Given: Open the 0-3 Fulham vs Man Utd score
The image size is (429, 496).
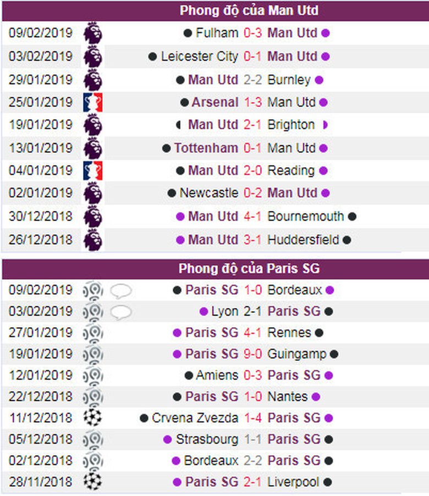Looking at the screenshot, I should [x=253, y=33].
